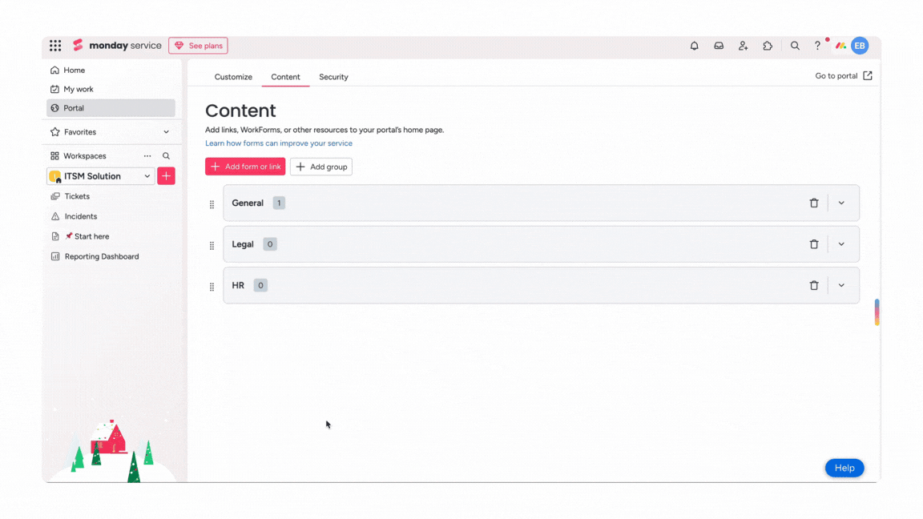Open search from the top bar magnifier

click(x=794, y=46)
